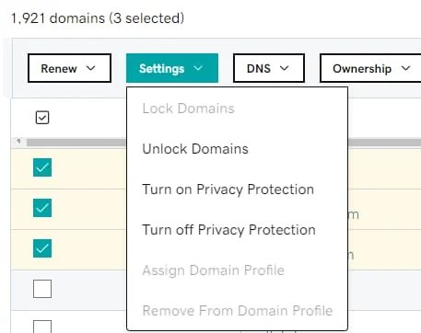Viewport: 421px width, 333px height.
Task: Open the DNS dropdown button
Action: coord(269,68)
